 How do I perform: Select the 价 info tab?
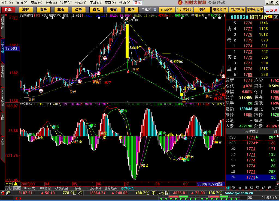point(240,188)
